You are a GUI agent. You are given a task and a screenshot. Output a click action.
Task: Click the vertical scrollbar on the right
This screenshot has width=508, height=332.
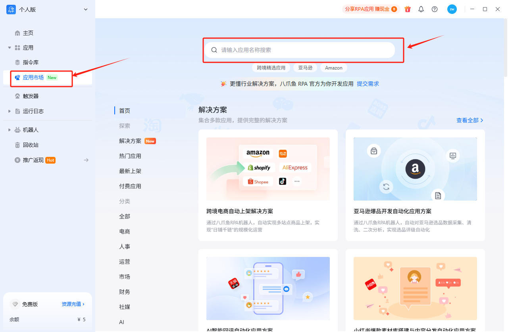(506, 48)
